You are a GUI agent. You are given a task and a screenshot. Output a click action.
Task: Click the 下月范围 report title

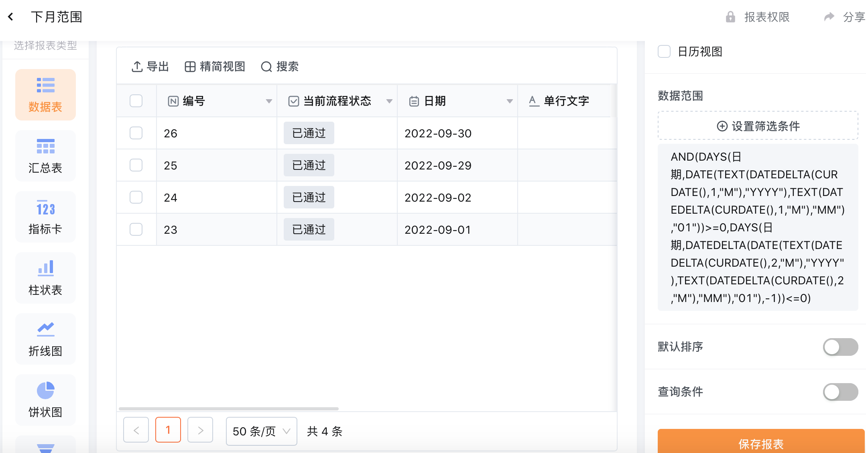pyautogui.click(x=57, y=17)
